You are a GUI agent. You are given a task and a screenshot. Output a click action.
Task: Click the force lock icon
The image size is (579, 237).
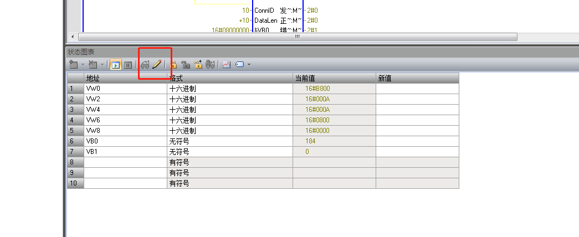pyautogui.click(x=173, y=65)
